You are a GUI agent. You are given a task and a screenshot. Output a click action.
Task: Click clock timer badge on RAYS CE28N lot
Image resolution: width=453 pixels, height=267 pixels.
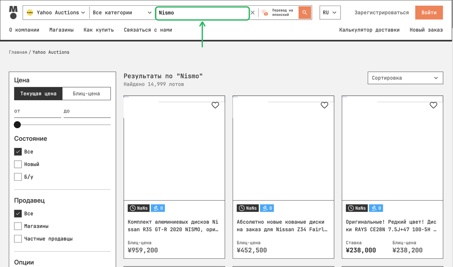357,208
